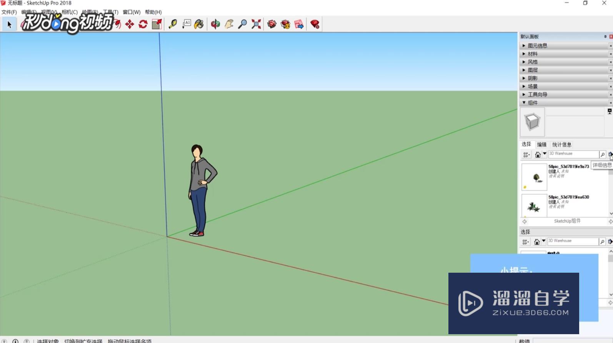Image resolution: width=613 pixels, height=343 pixels.
Task: Click the lower pane home icon
Action: pos(537,242)
